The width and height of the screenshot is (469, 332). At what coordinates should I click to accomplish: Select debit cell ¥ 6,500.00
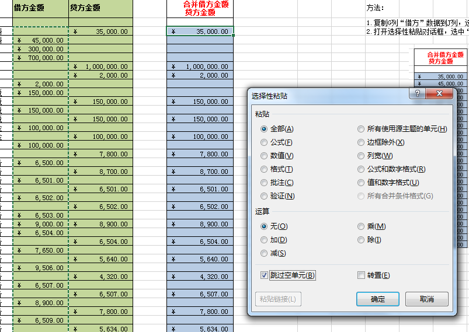(41, 163)
